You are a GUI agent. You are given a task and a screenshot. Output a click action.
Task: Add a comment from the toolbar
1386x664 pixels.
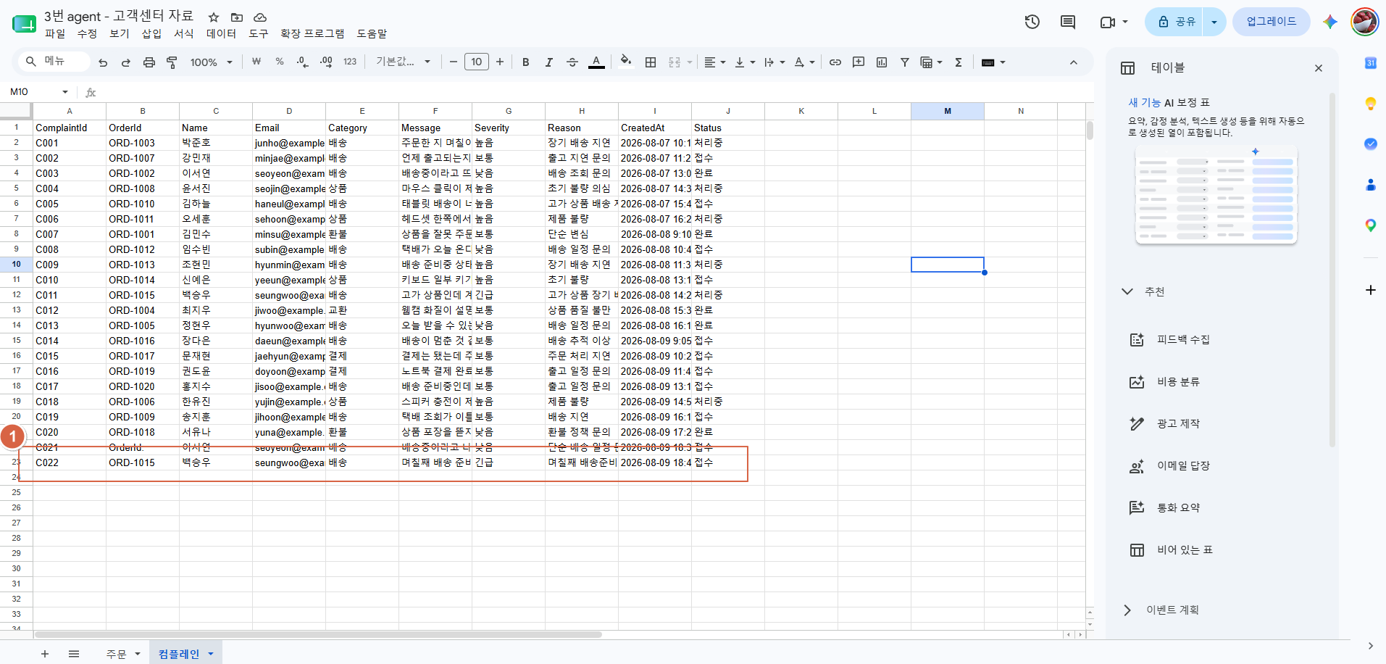(x=859, y=62)
